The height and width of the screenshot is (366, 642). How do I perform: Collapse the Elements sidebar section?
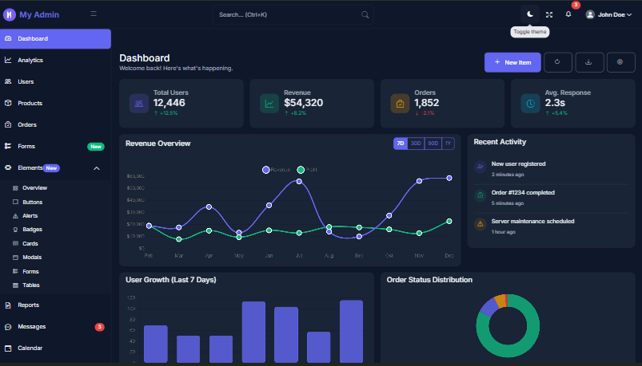pos(97,168)
